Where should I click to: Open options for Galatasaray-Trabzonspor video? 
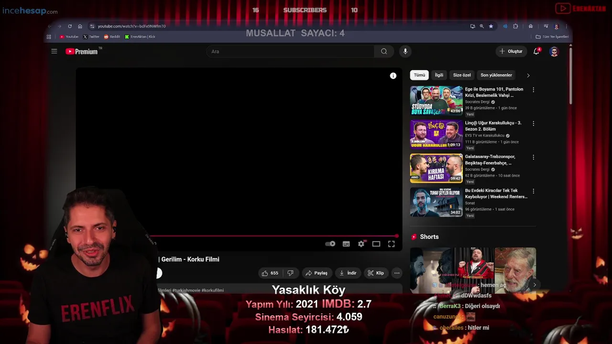tap(533, 157)
